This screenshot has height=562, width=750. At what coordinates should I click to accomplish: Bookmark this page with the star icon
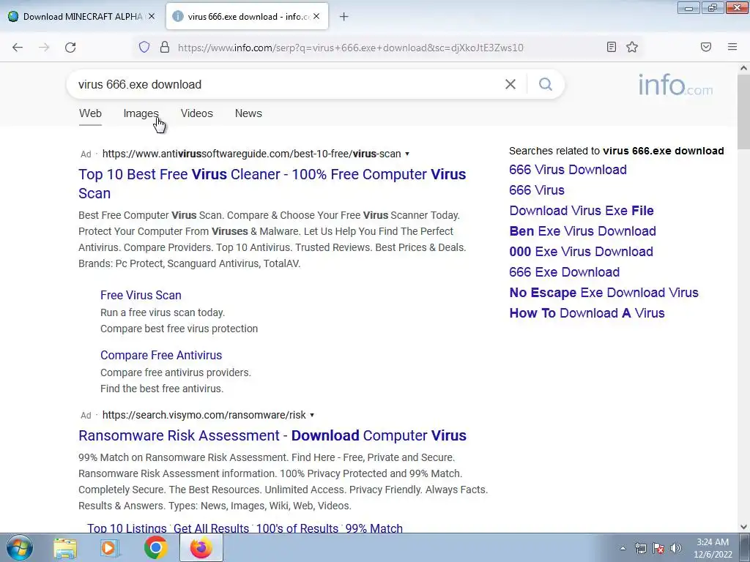pyautogui.click(x=632, y=47)
